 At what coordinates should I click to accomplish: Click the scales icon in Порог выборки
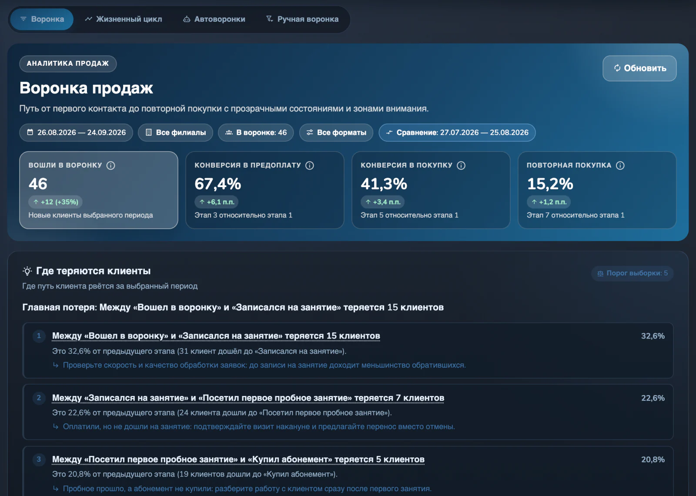pyautogui.click(x=600, y=273)
